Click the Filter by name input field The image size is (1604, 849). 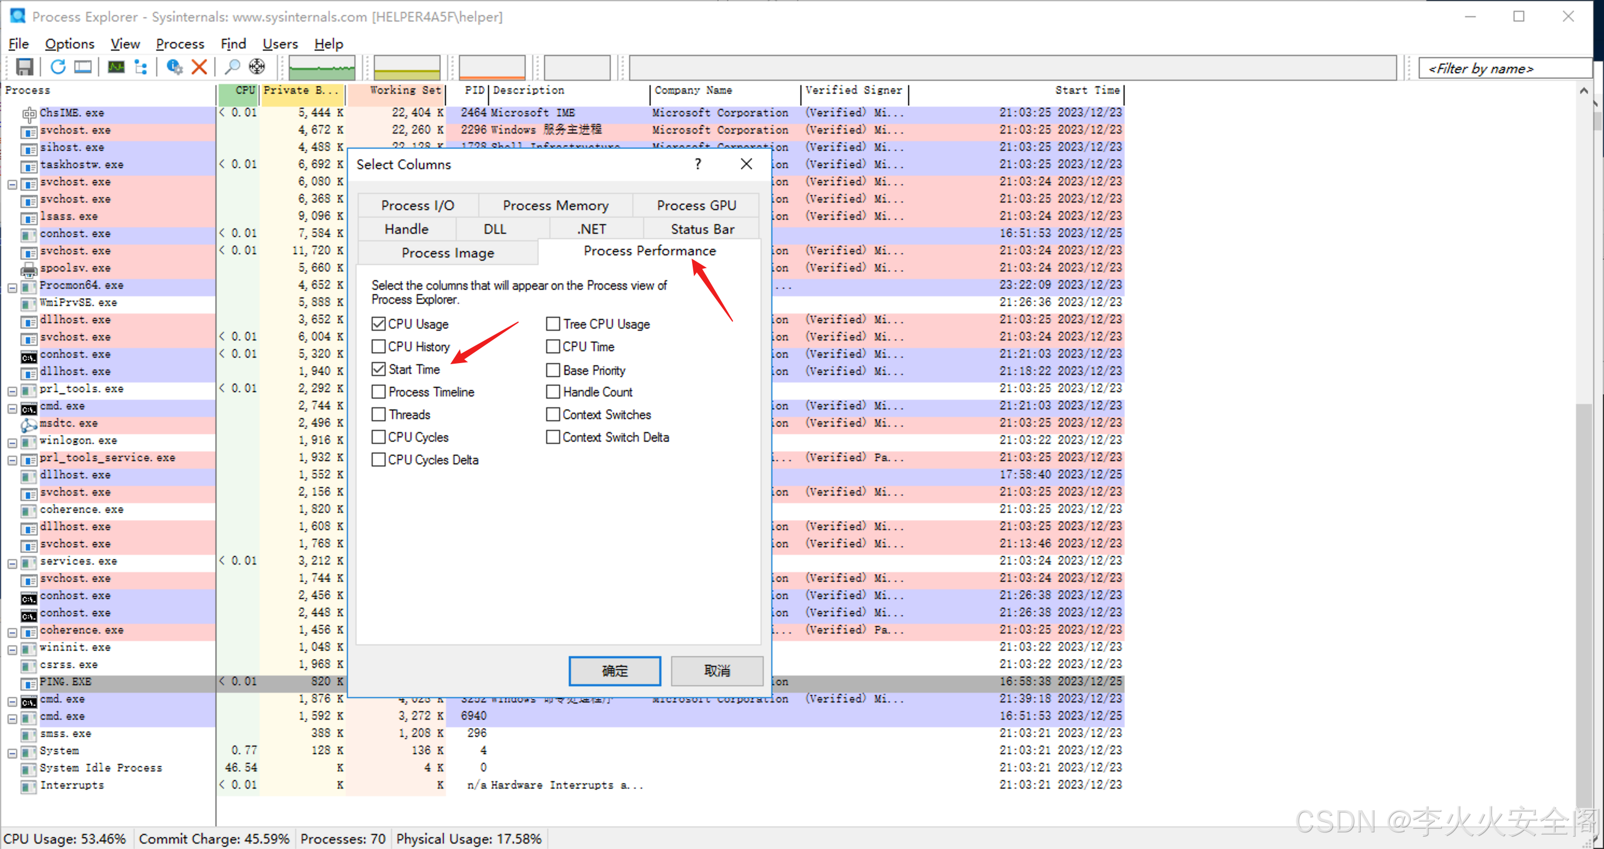coord(1501,68)
